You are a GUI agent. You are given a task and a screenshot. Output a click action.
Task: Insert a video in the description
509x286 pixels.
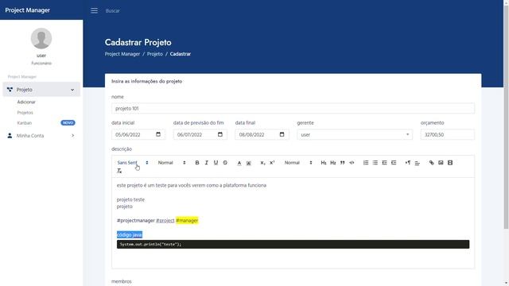pos(450,163)
